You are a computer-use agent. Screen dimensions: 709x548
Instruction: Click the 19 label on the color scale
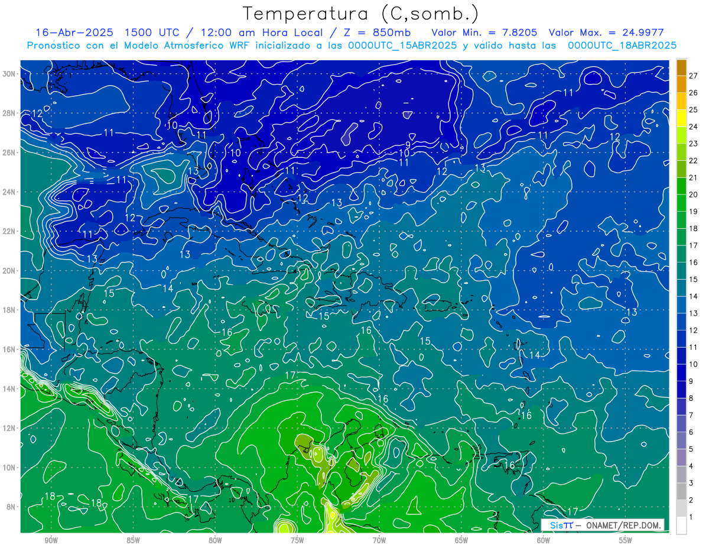pyautogui.click(x=693, y=211)
